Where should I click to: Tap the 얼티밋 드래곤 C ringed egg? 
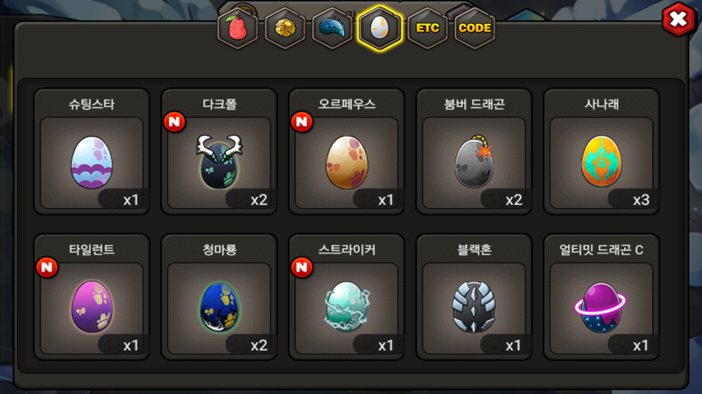click(x=602, y=297)
